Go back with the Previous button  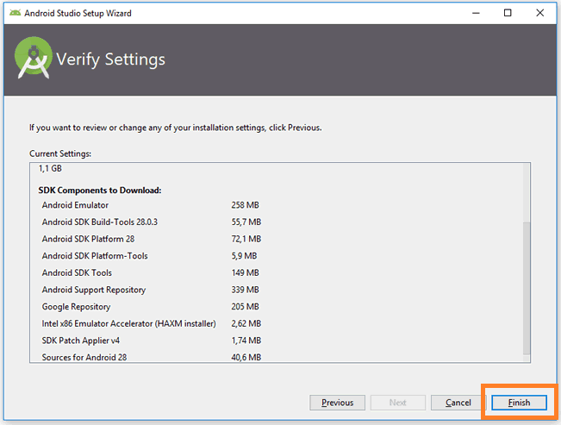pyautogui.click(x=338, y=403)
